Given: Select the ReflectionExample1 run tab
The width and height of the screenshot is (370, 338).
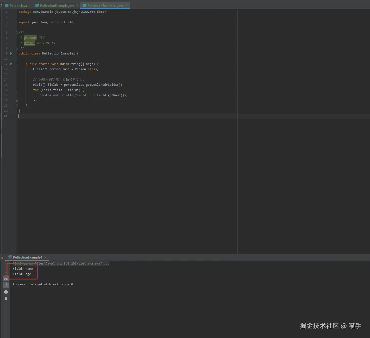Looking at the screenshot, I should coord(28,257).
